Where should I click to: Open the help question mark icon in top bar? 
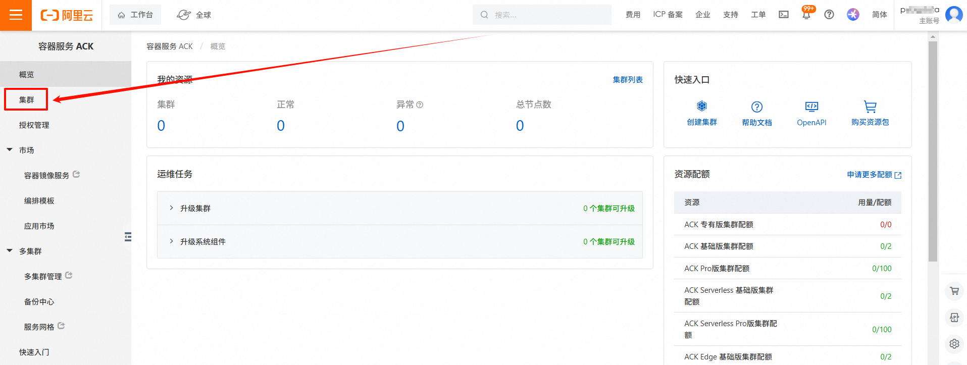829,15
